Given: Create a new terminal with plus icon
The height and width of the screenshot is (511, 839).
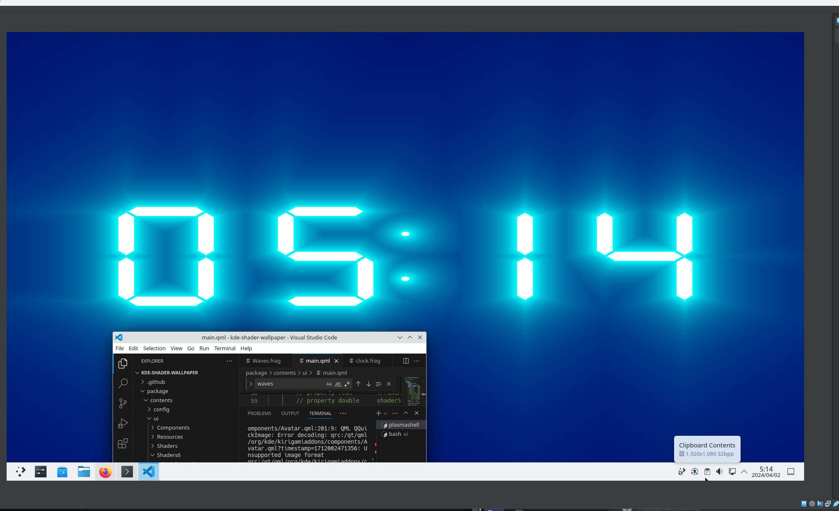Looking at the screenshot, I should [x=378, y=413].
